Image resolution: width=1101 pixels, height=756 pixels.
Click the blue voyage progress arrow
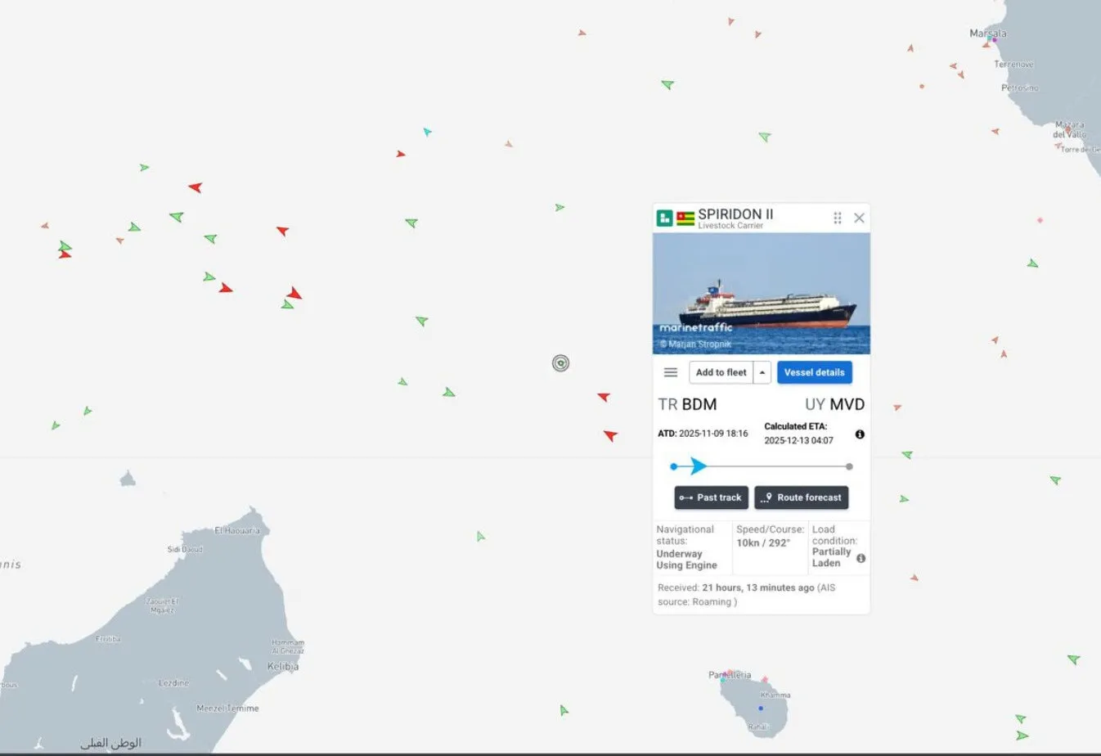point(698,466)
